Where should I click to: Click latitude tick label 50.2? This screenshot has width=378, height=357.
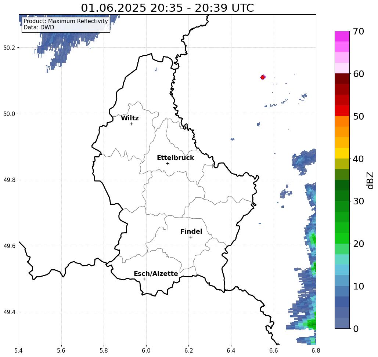click(x=9, y=48)
